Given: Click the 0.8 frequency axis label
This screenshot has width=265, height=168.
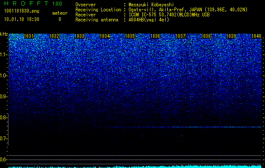Looking at the screenshot, I should (3, 118).
